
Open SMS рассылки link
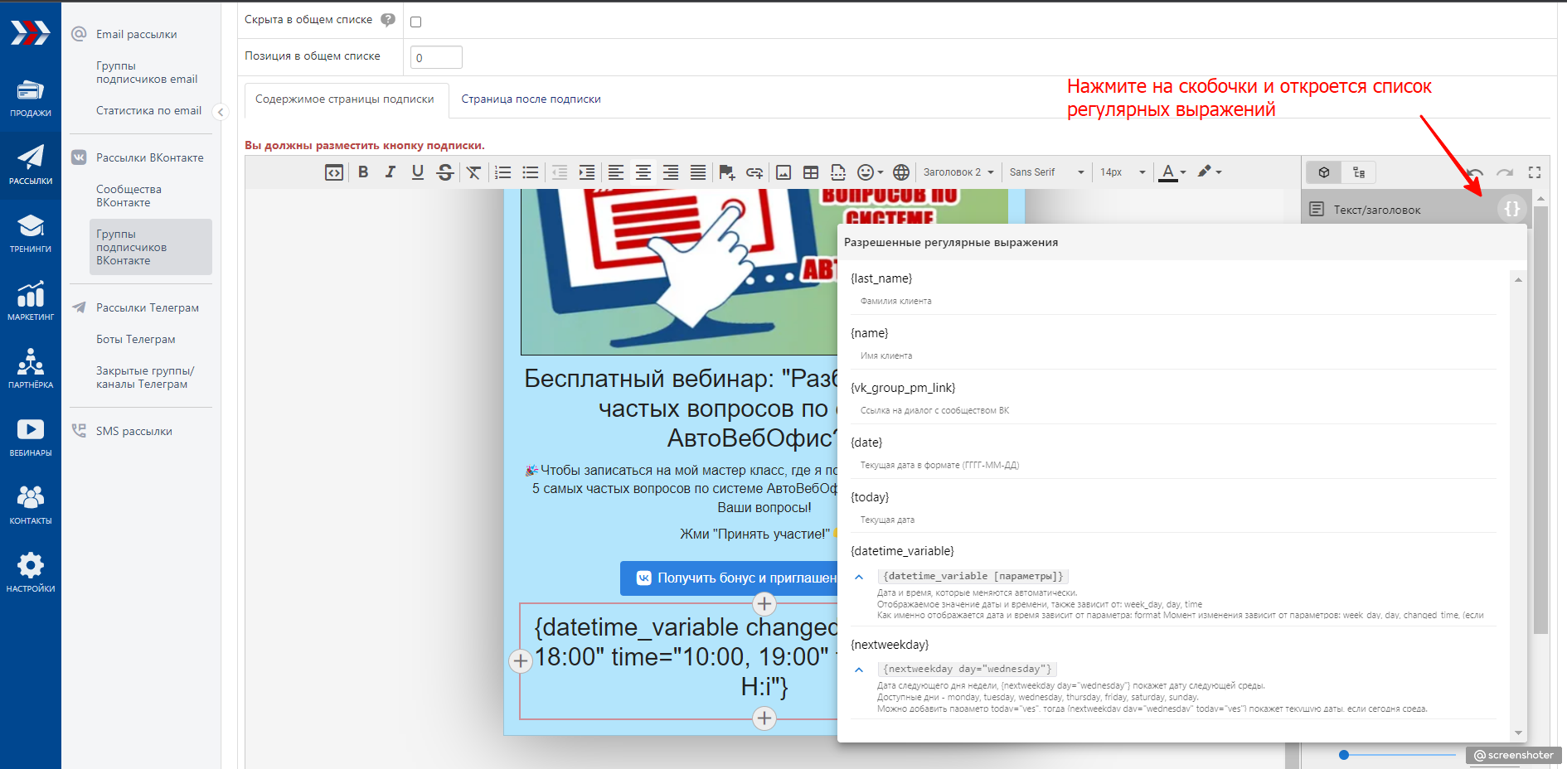(x=134, y=432)
